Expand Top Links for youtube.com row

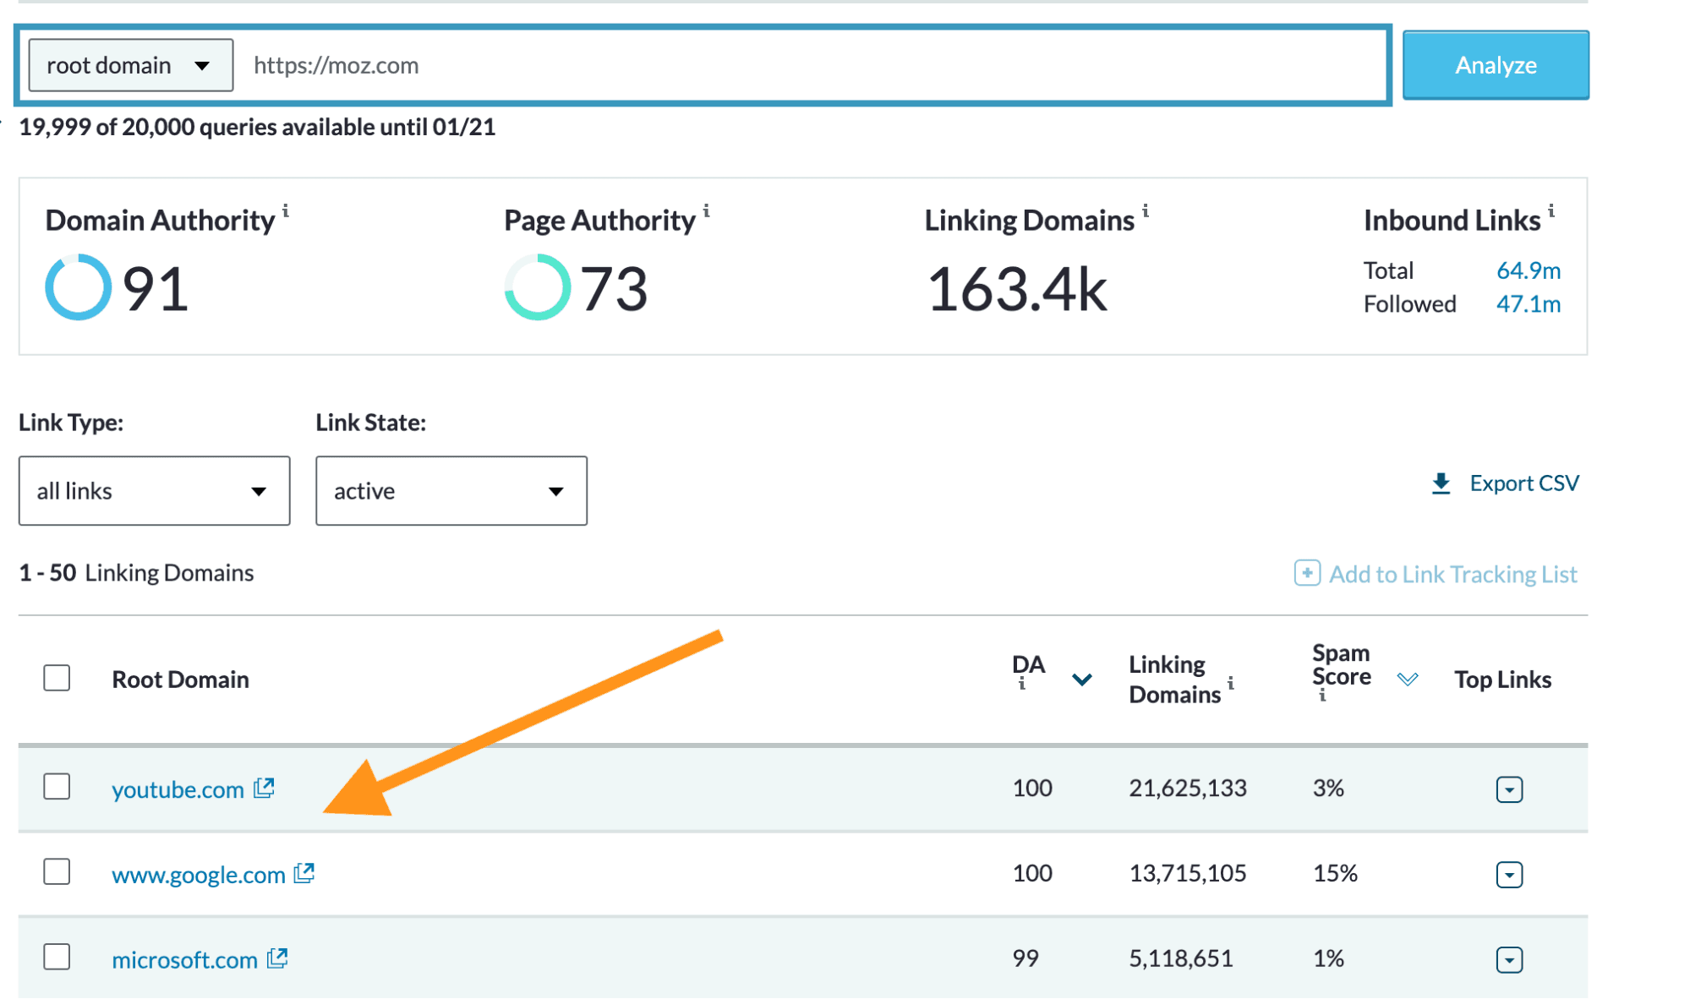tap(1510, 789)
